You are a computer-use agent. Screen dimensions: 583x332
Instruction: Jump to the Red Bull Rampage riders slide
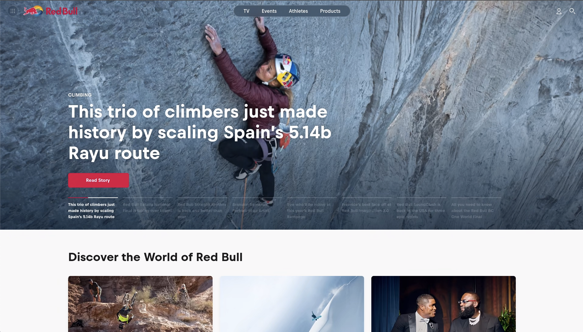[312, 208]
